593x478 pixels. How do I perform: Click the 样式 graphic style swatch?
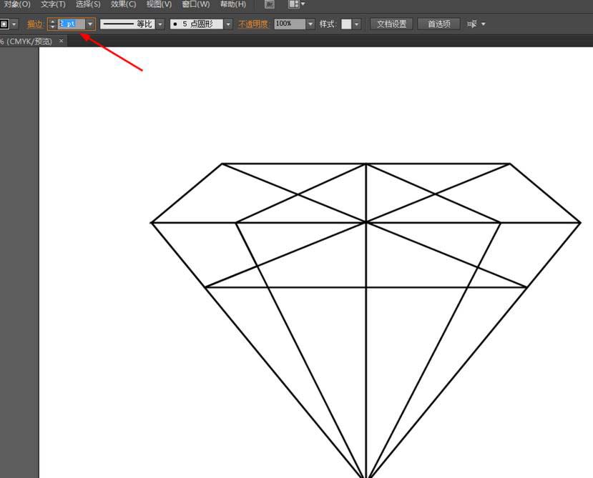346,24
